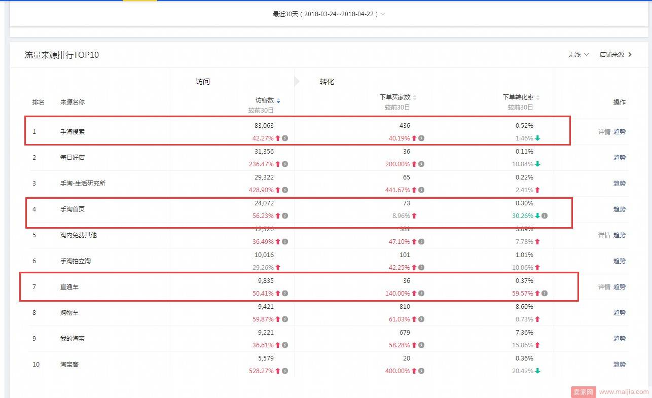Click the 访问 column group header
Viewport: 652px width, 398px height.
pyautogui.click(x=203, y=82)
